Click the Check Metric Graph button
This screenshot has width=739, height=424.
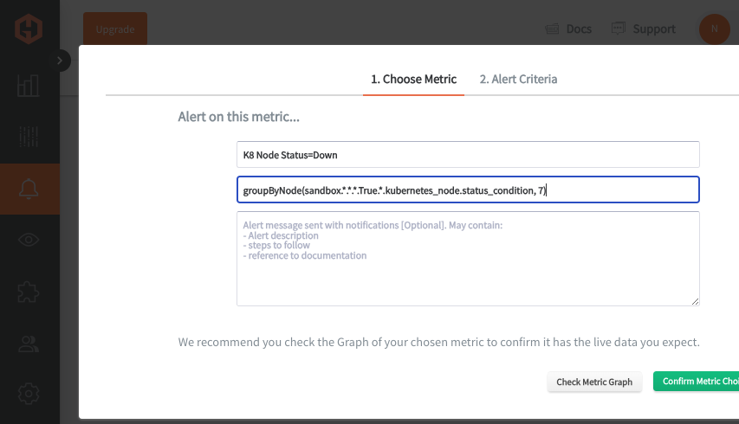(x=594, y=382)
